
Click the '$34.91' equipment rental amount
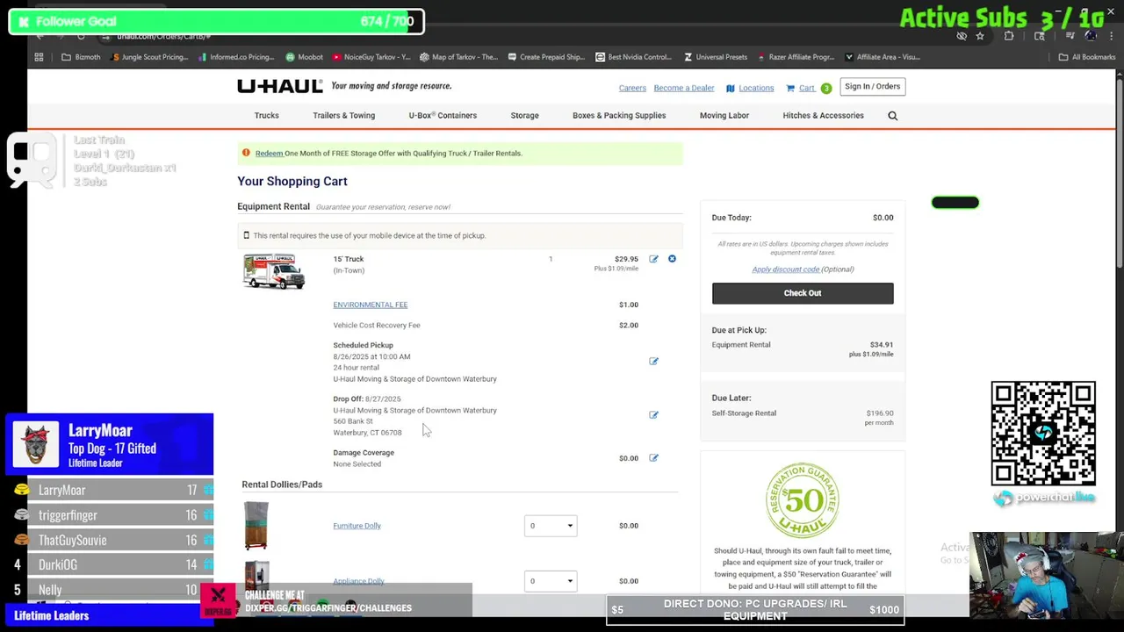(881, 344)
